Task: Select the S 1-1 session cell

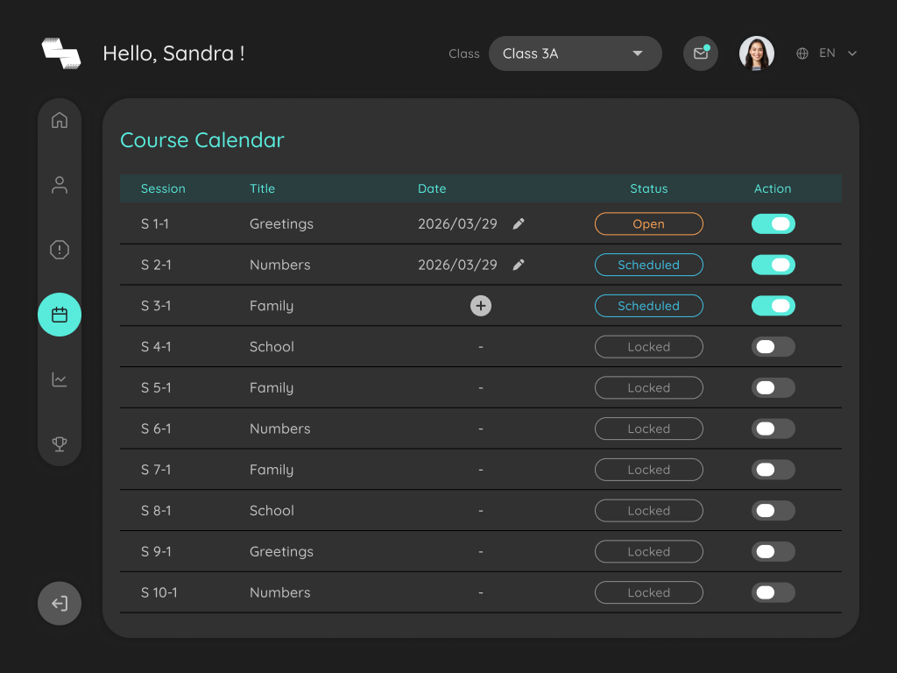Action: click(155, 223)
